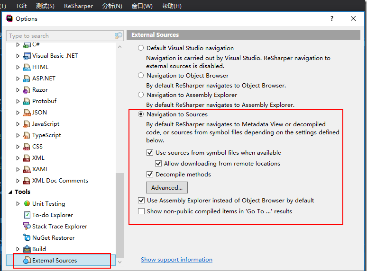Viewport: 367px width, 271px height.
Task: Click the tree scroll up arrow
Action: (x=119, y=47)
